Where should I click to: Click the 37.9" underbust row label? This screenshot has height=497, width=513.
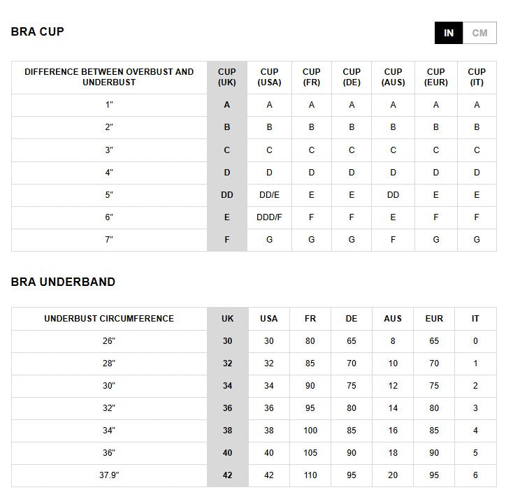(109, 475)
